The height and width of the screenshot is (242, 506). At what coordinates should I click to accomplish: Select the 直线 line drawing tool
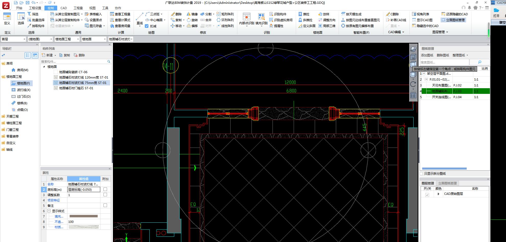pyautogui.click(x=139, y=19)
